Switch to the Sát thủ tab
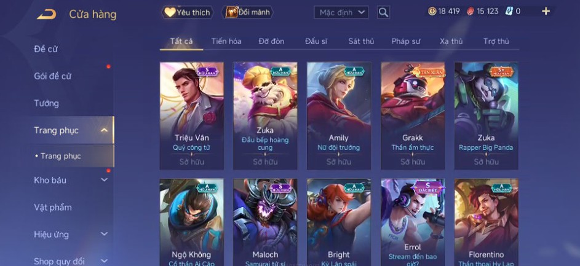The image size is (580, 266). click(x=361, y=41)
